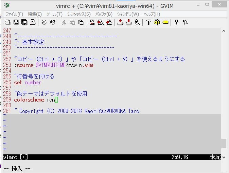Image resolution: width=229 pixels, height=173 pixels.
Task: Maximize the GVIM window
Action: click(207, 4)
